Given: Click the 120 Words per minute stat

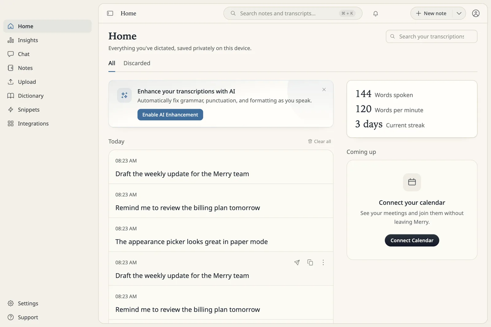Looking at the screenshot, I should click(x=389, y=109).
